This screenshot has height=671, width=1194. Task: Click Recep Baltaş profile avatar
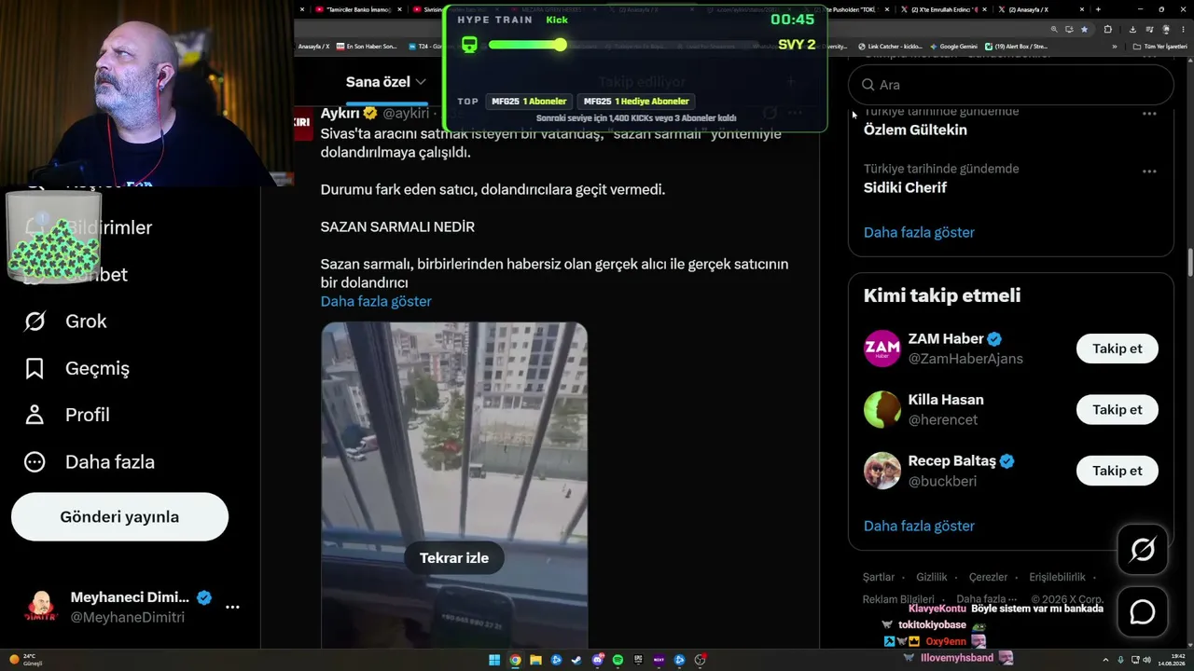pyautogui.click(x=882, y=471)
